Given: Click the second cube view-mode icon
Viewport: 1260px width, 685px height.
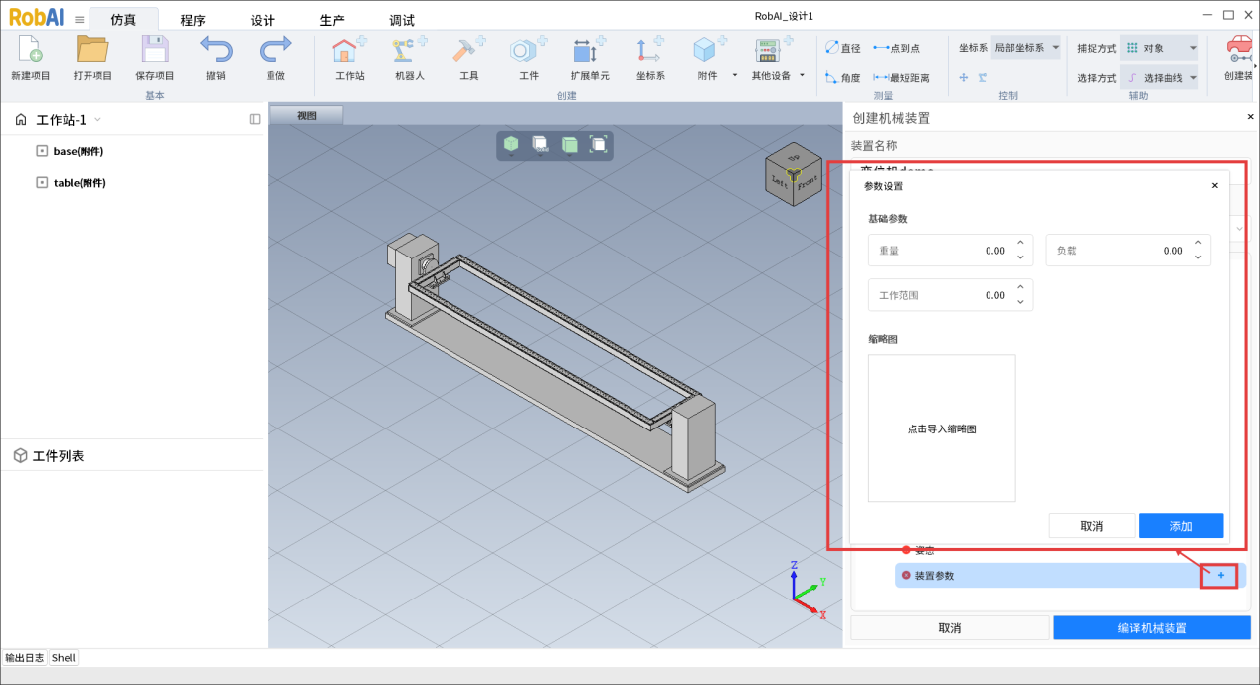Looking at the screenshot, I should pos(540,144).
